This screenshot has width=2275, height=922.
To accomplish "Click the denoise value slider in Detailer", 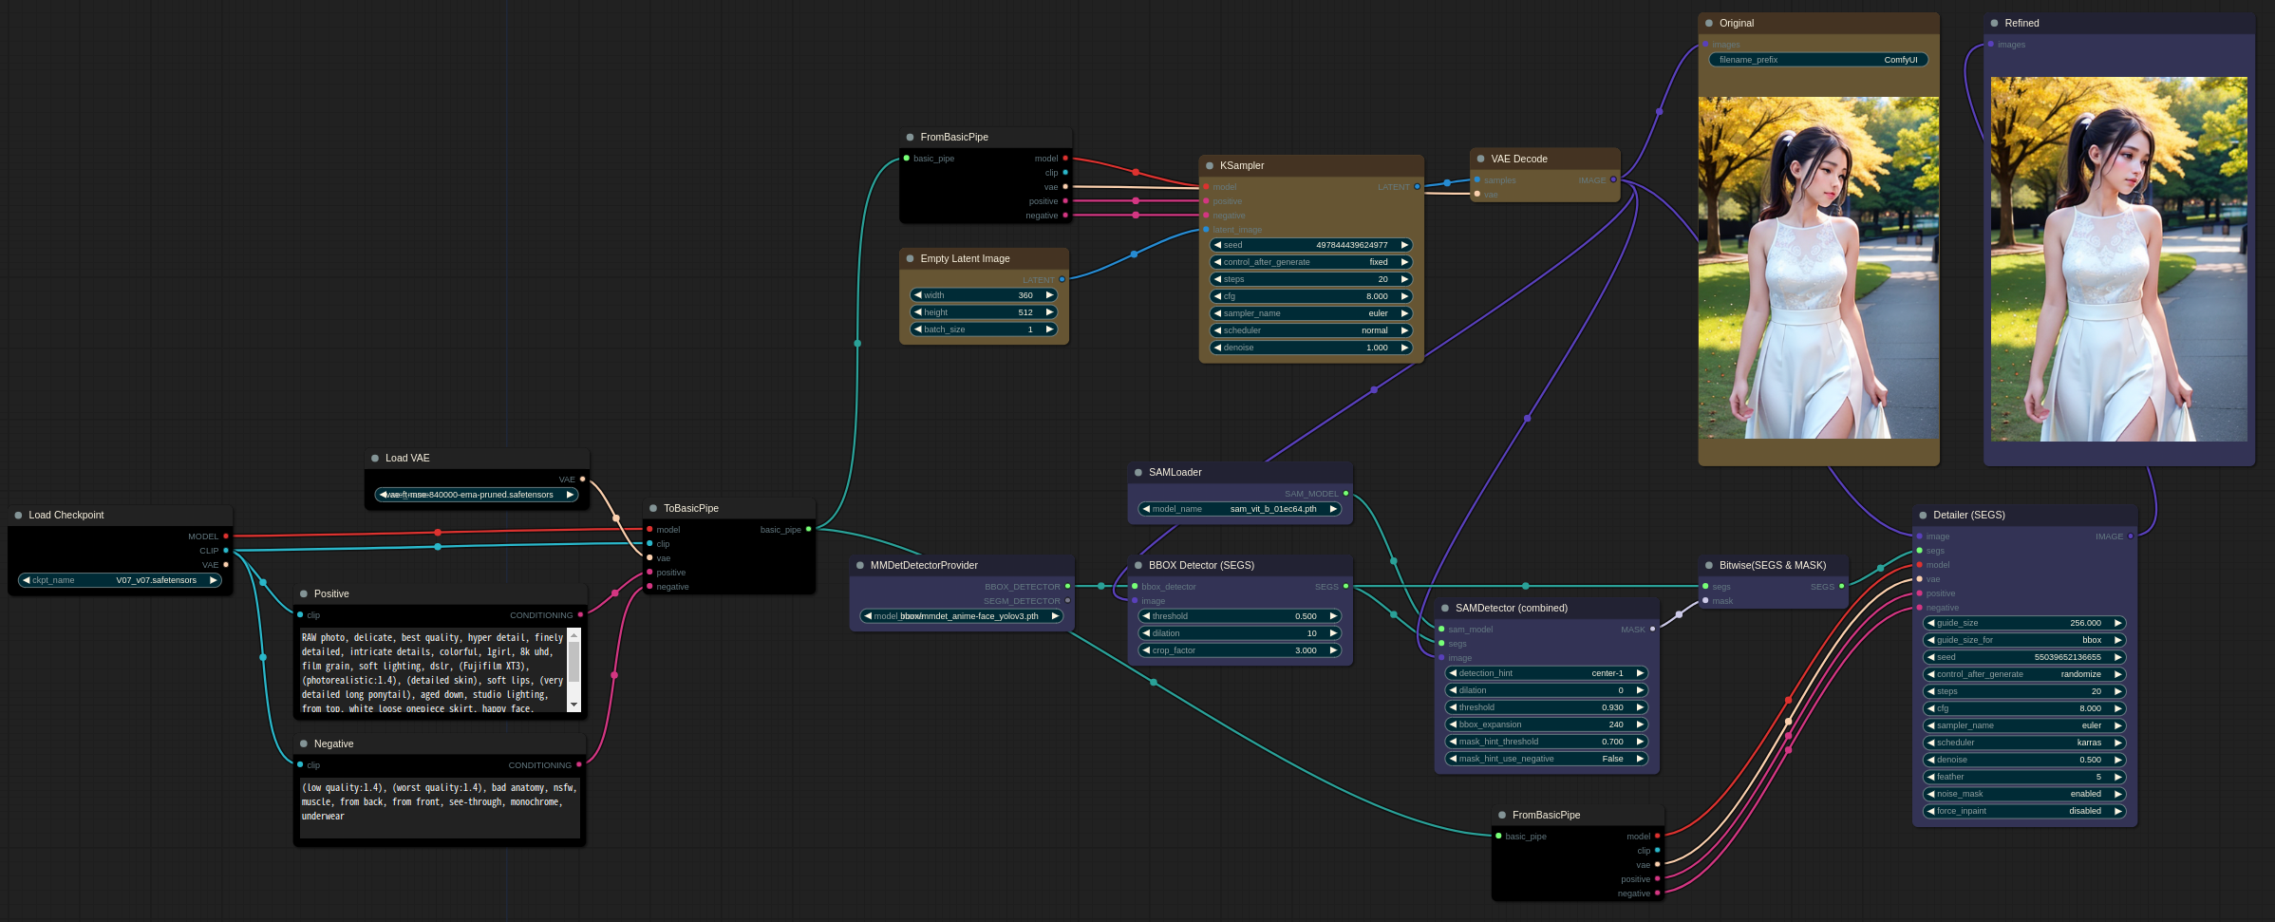I will point(2023,760).
